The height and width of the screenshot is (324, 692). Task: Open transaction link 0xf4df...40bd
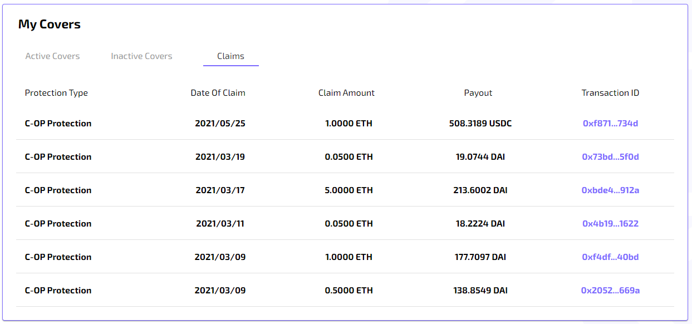pos(610,257)
